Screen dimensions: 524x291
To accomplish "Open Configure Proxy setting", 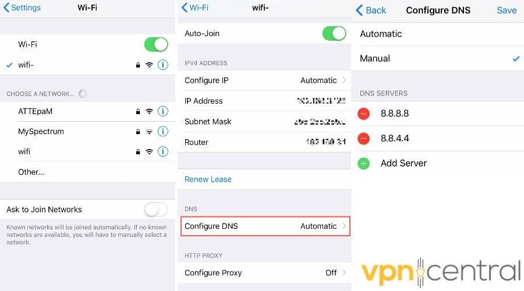I will pyautogui.click(x=264, y=272).
